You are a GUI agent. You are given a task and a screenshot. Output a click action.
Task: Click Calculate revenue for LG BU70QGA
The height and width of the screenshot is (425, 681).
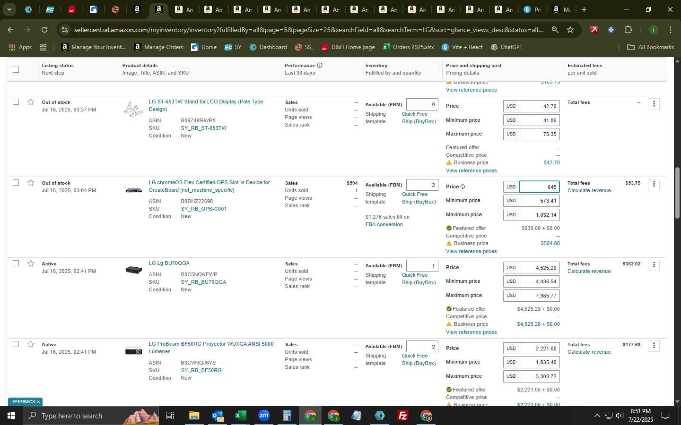pyautogui.click(x=589, y=271)
